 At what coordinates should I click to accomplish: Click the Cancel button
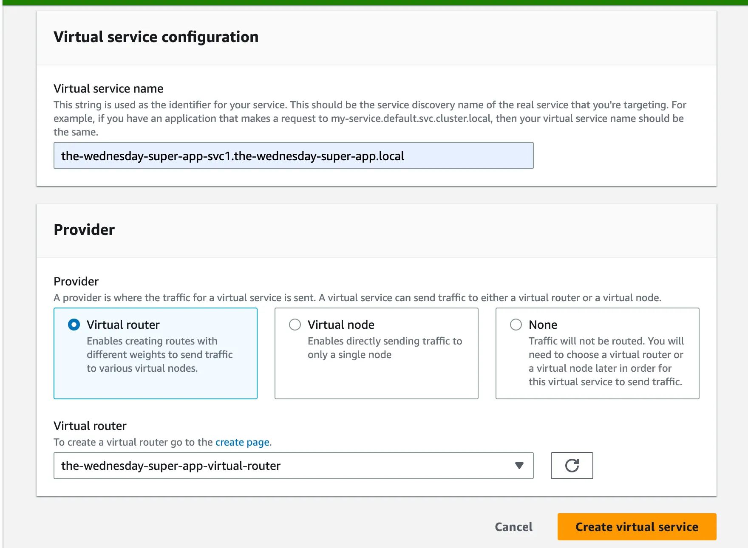[x=513, y=527]
